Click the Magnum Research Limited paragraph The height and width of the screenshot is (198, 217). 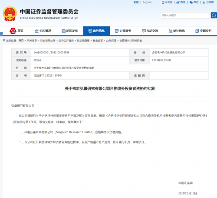coord(71,132)
